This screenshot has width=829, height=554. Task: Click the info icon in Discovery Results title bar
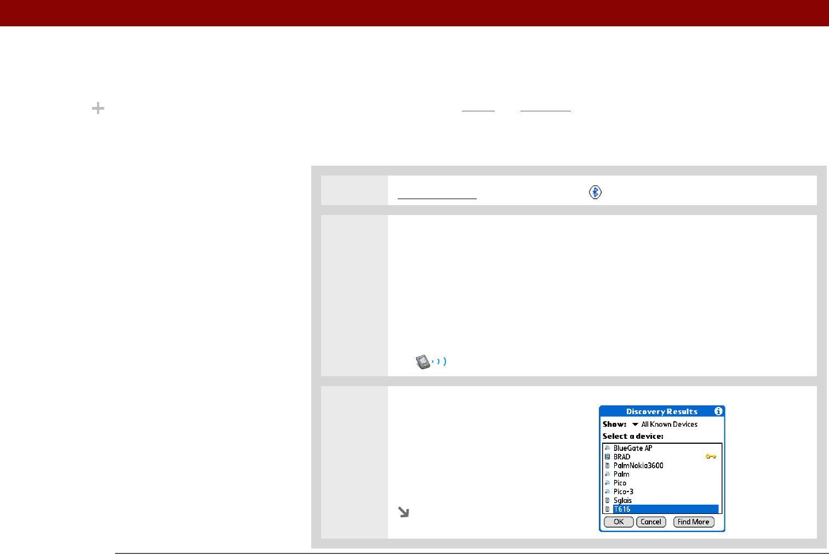pyautogui.click(x=718, y=411)
